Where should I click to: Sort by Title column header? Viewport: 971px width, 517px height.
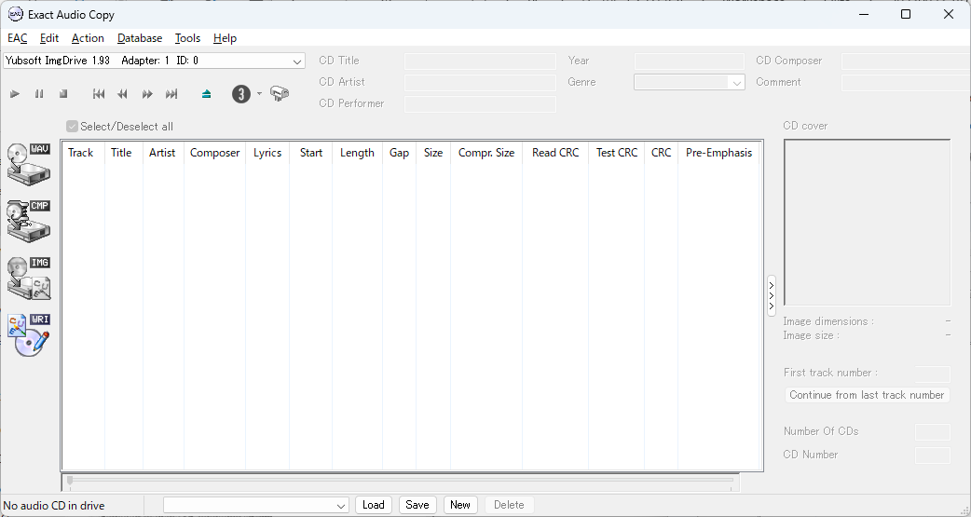(124, 153)
